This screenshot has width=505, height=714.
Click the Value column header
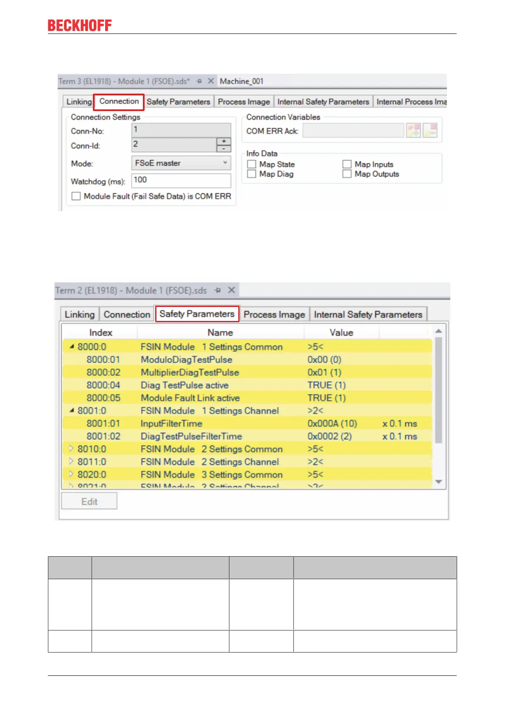coord(341,332)
